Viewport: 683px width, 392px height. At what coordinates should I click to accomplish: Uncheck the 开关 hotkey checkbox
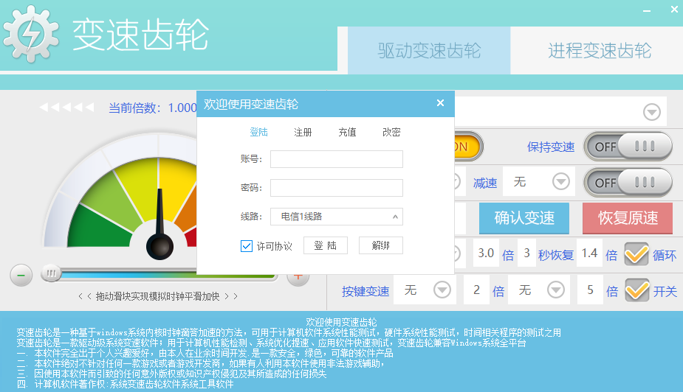click(x=636, y=290)
